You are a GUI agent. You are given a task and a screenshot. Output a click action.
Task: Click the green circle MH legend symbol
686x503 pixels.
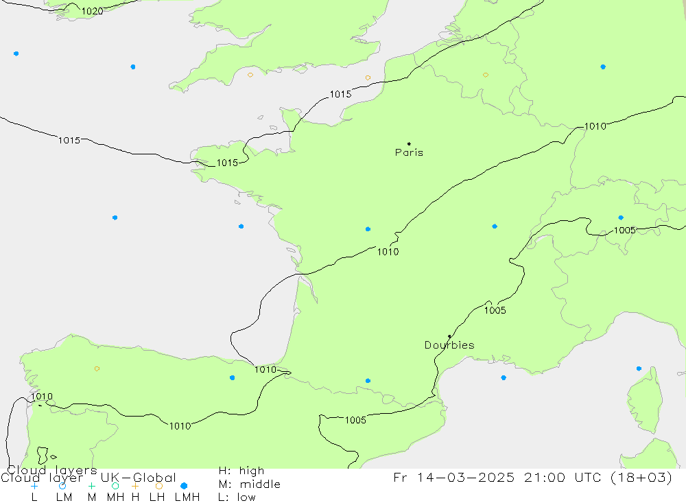click(115, 486)
